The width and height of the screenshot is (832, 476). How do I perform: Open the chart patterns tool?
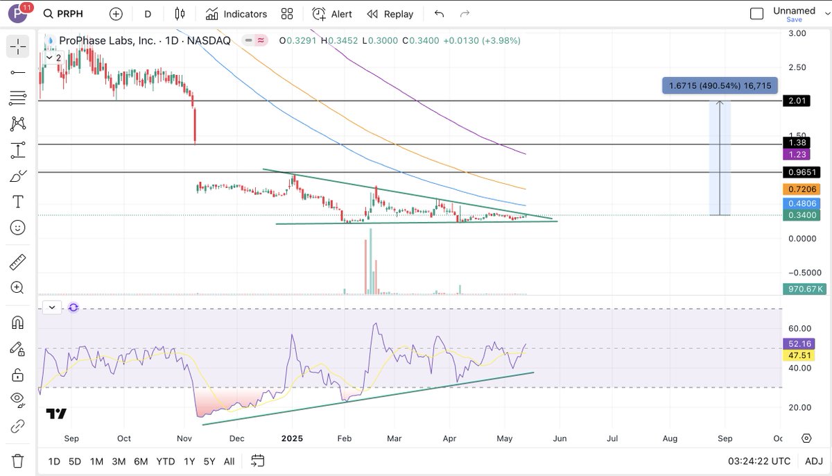(18, 124)
